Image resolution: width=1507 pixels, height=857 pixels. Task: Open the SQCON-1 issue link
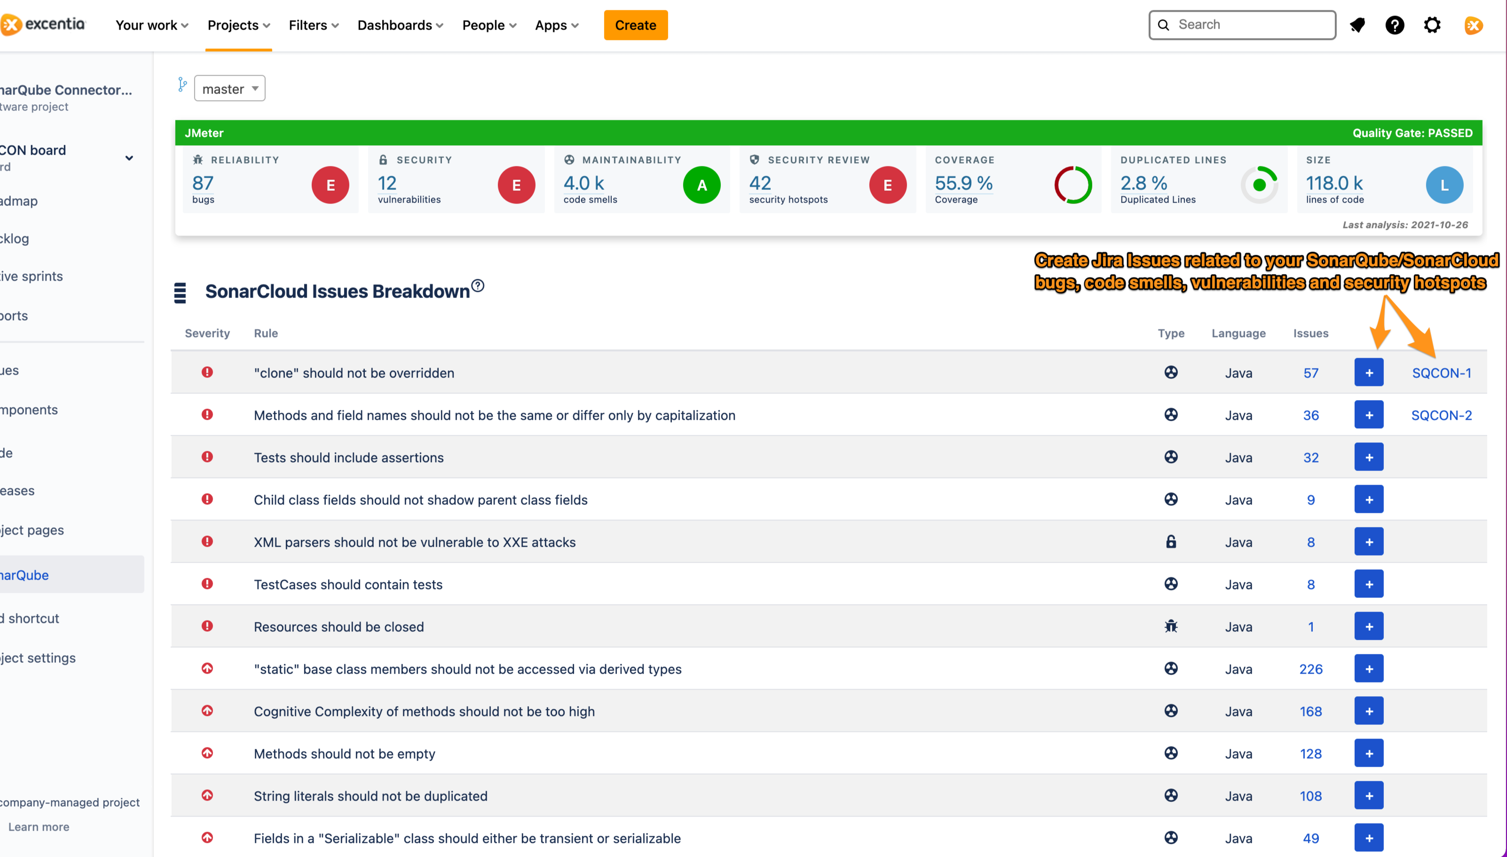tap(1441, 373)
